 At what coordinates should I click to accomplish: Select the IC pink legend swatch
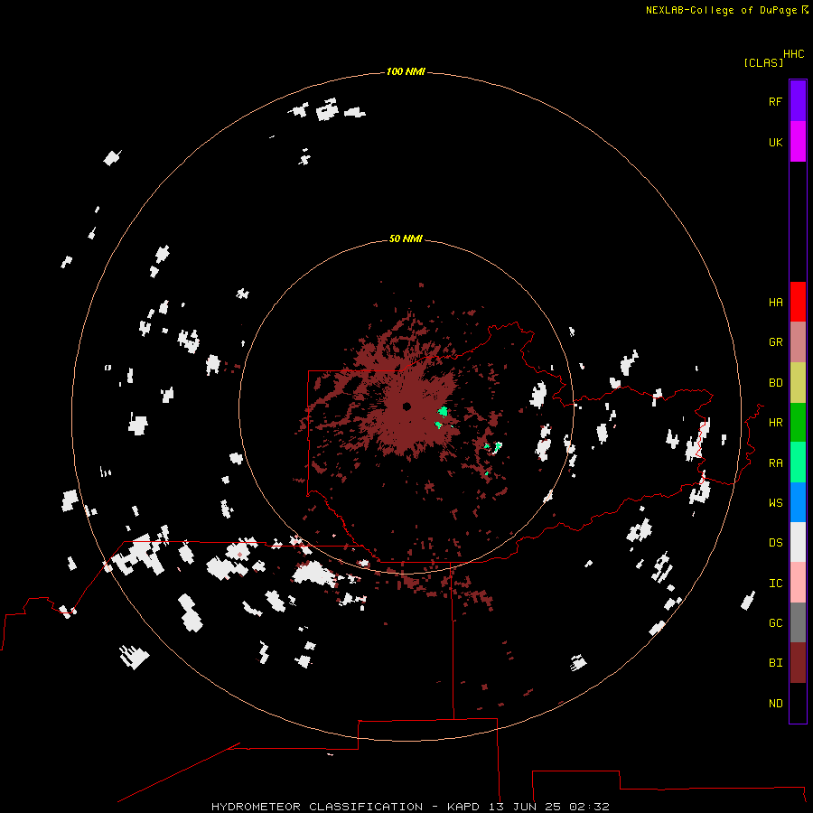(798, 583)
